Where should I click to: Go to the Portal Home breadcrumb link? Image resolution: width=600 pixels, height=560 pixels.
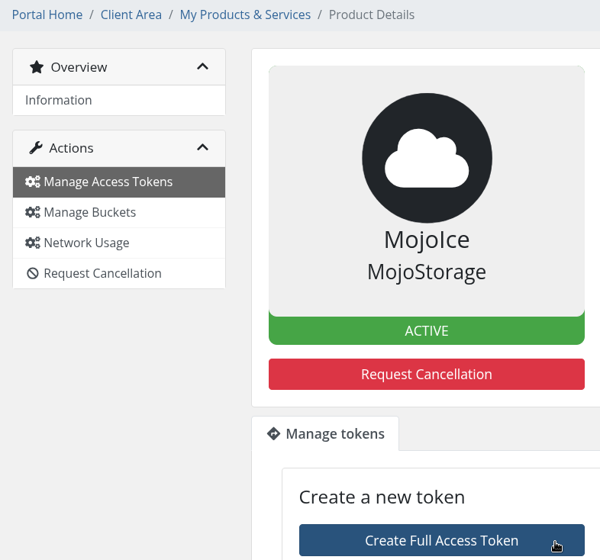pyautogui.click(x=47, y=14)
